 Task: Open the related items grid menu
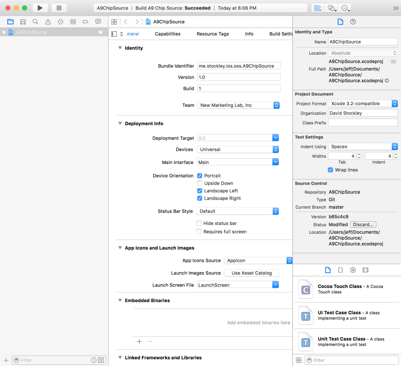click(x=114, y=22)
